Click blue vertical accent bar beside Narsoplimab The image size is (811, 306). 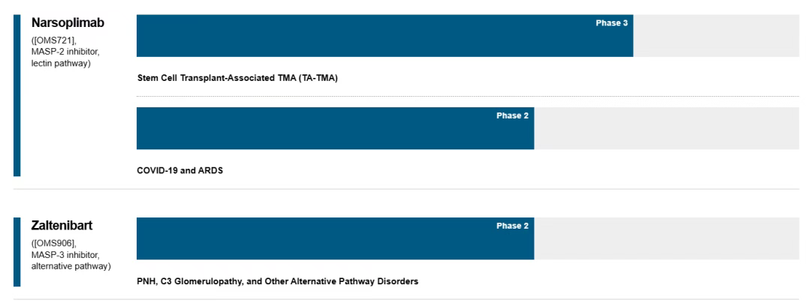pos(17,95)
